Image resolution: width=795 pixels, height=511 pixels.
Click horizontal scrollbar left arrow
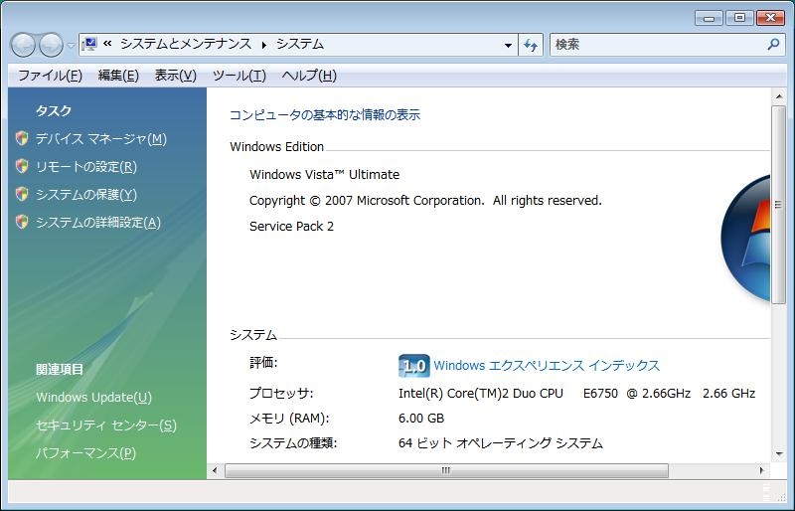(x=215, y=470)
